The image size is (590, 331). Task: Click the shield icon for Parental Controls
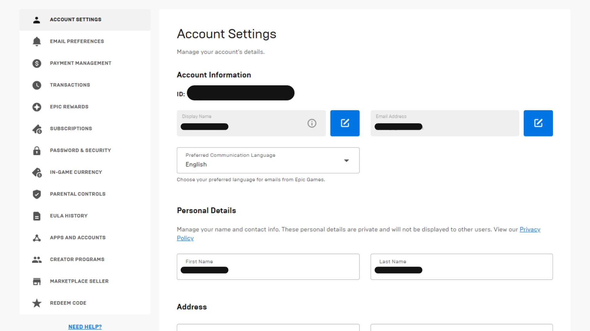click(x=37, y=194)
